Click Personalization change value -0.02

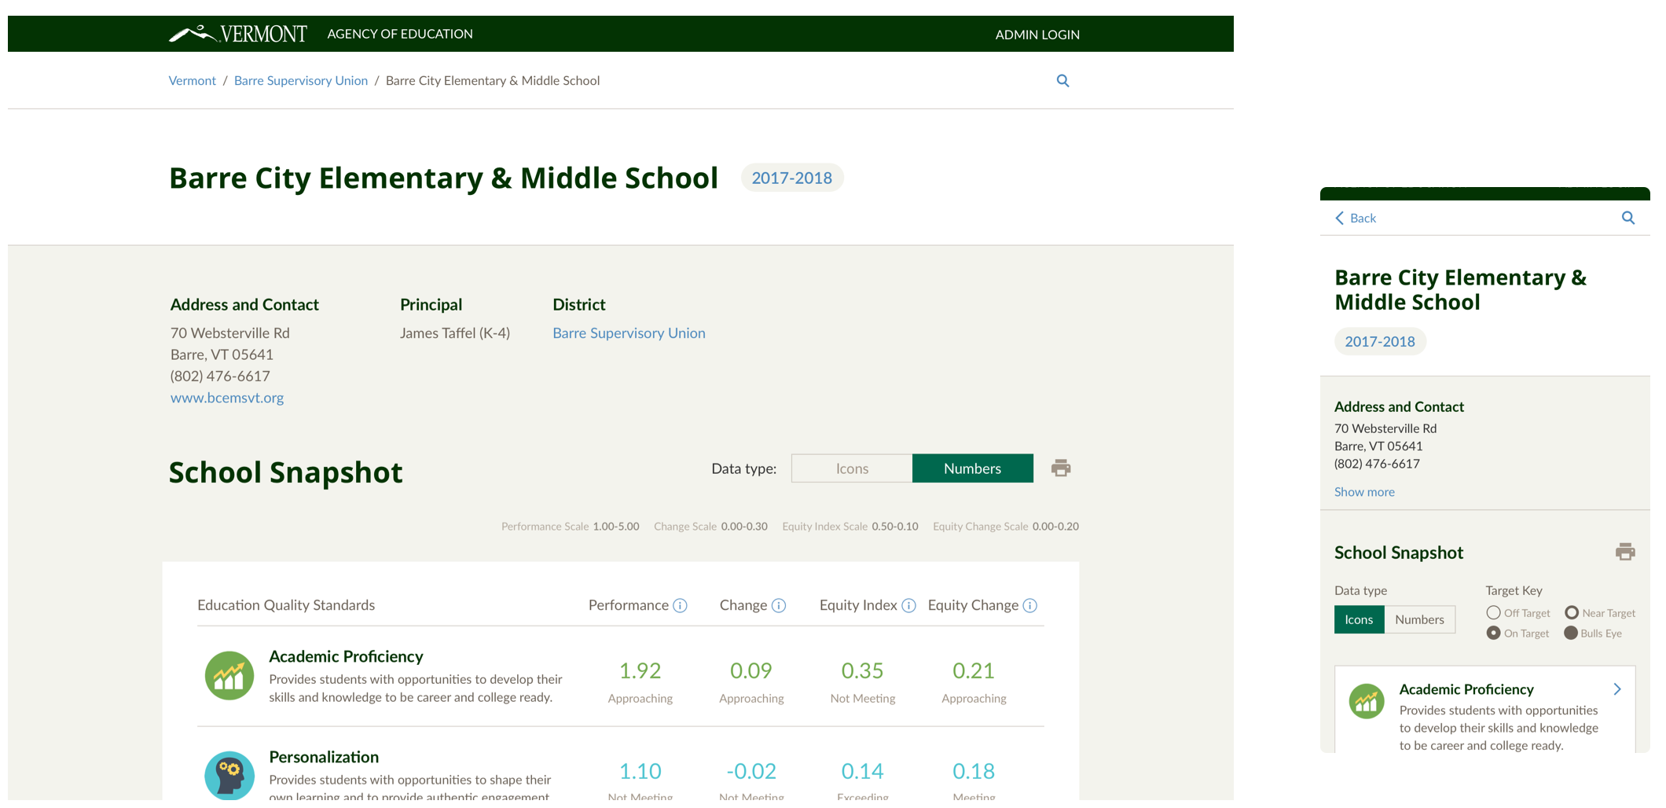(x=751, y=771)
